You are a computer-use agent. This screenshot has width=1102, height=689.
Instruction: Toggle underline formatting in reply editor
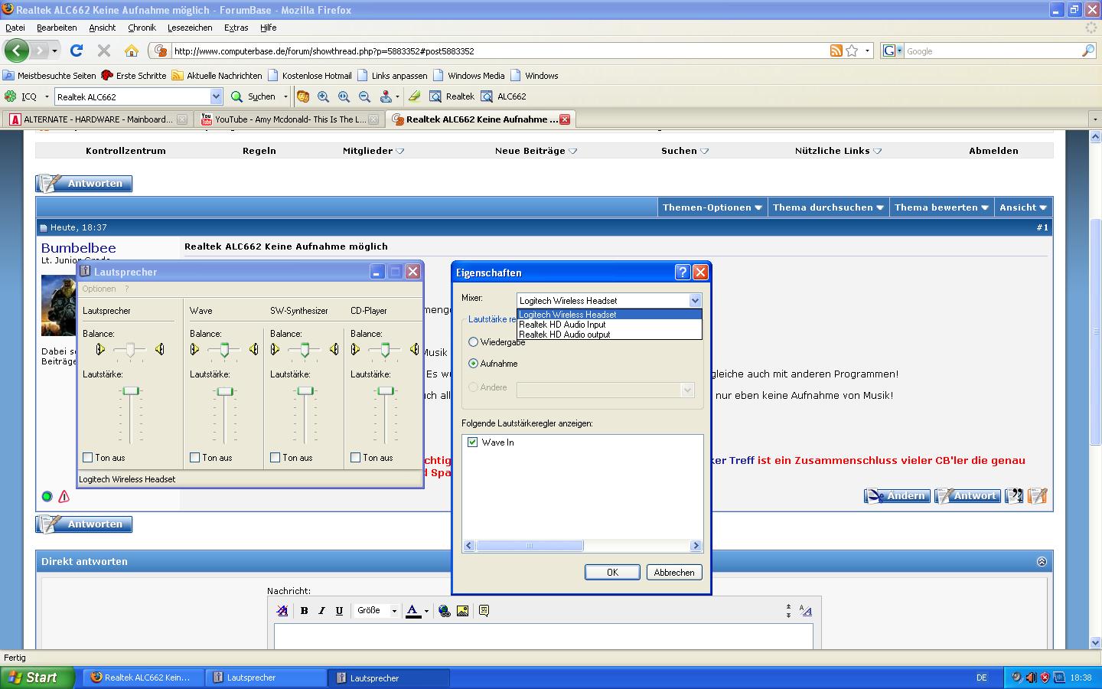(x=339, y=610)
